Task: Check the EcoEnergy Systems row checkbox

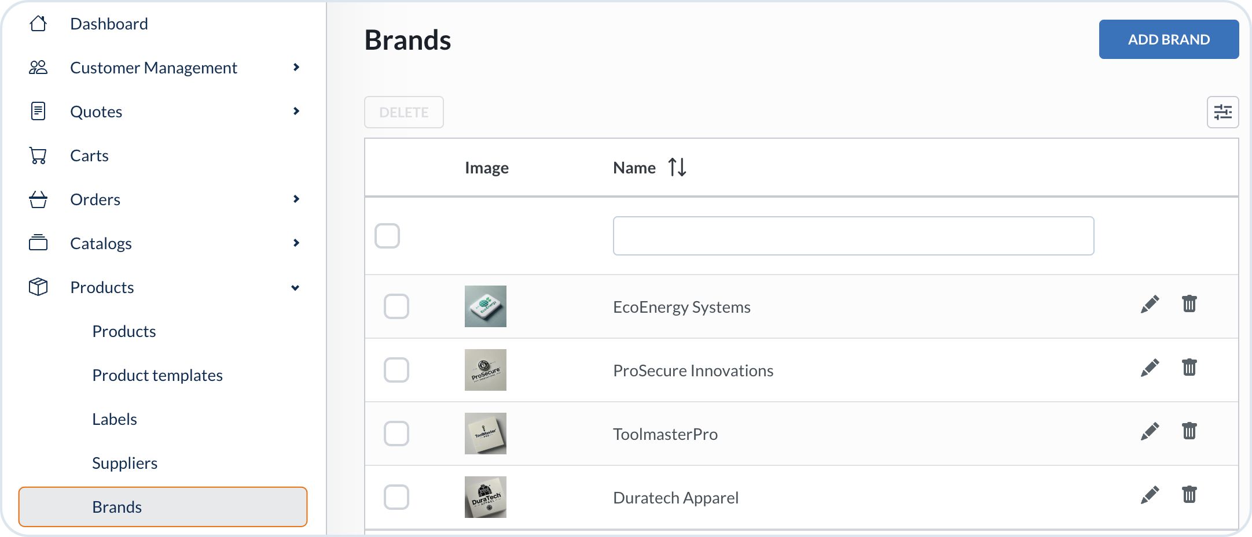Action: point(396,306)
